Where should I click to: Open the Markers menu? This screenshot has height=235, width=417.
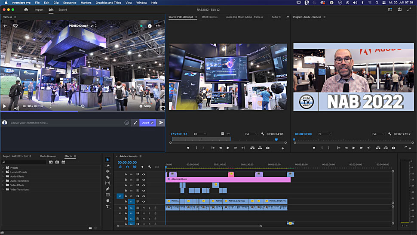(86, 3)
